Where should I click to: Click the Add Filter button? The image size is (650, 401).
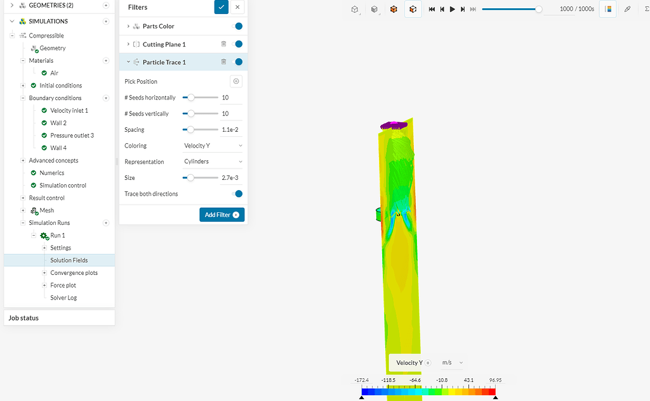coord(222,214)
